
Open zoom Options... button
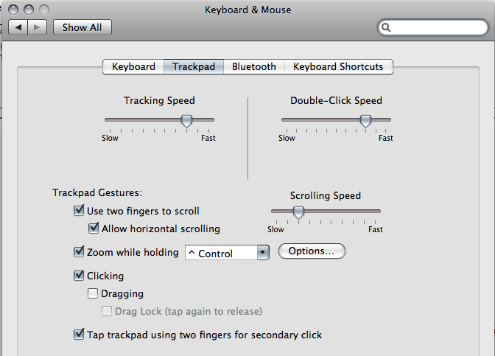[x=312, y=251]
